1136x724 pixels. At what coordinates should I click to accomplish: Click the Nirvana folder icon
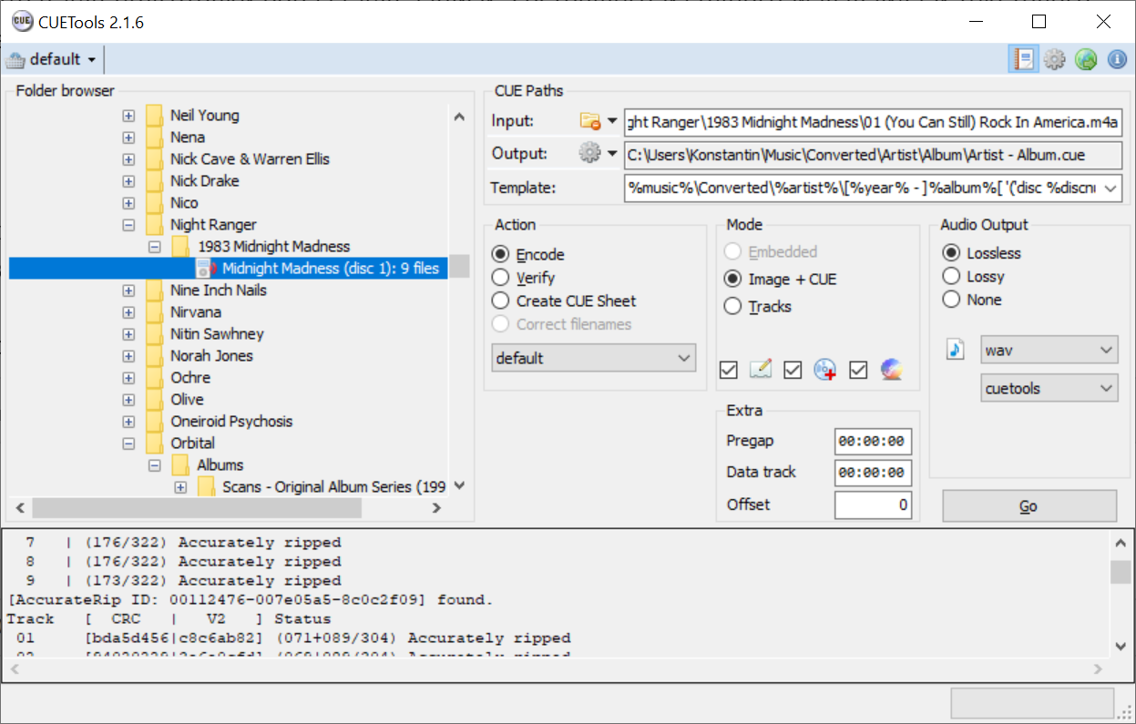tap(154, 312)
